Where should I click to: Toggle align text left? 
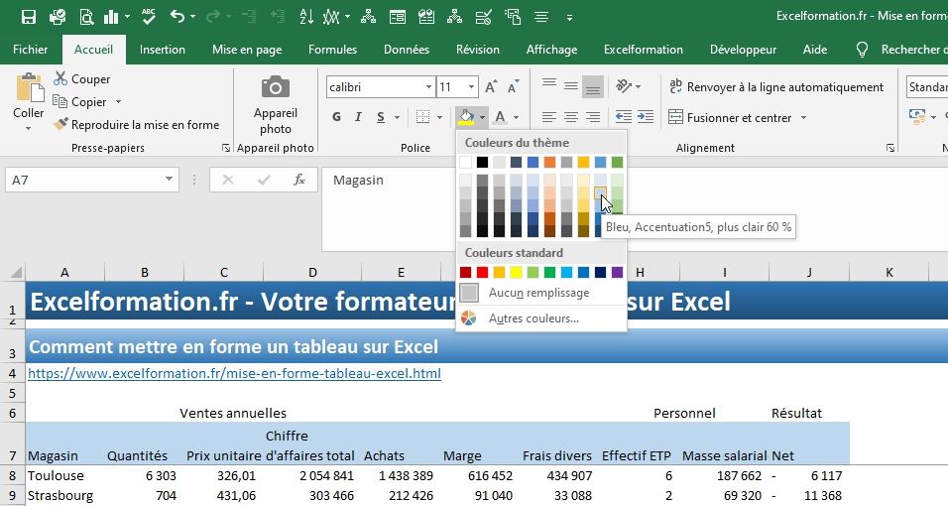(549, 117)
